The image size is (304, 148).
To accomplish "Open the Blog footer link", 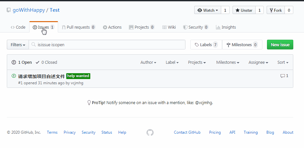I will click(270, 132).
